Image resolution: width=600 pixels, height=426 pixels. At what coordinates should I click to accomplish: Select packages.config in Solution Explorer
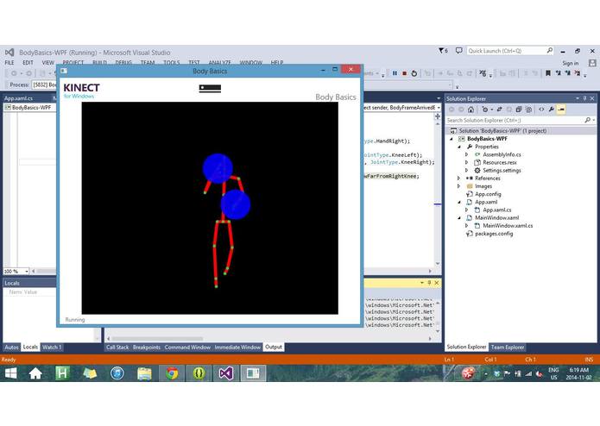[x=494, y=234]
